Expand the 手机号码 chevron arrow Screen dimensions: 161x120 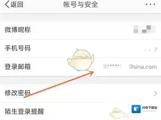coord(156,49)
